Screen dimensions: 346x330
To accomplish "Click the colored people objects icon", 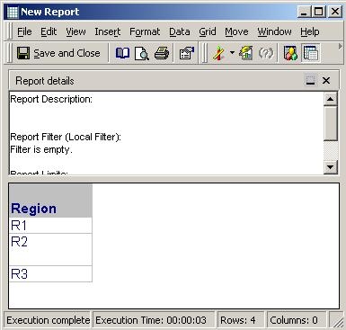I will (290, 53).
